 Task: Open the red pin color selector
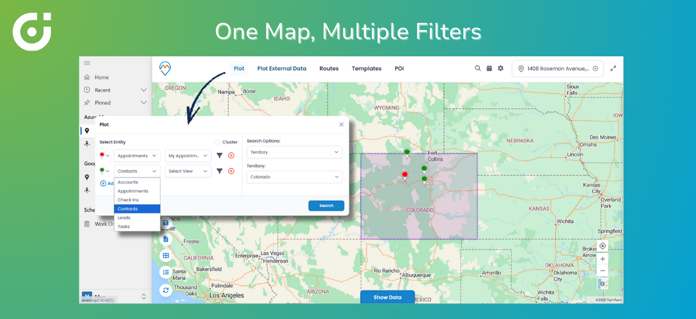(x=104, y=155)
